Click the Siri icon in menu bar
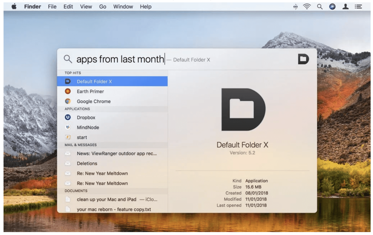The height and width of the screenshot is (235, 373). 332,6
